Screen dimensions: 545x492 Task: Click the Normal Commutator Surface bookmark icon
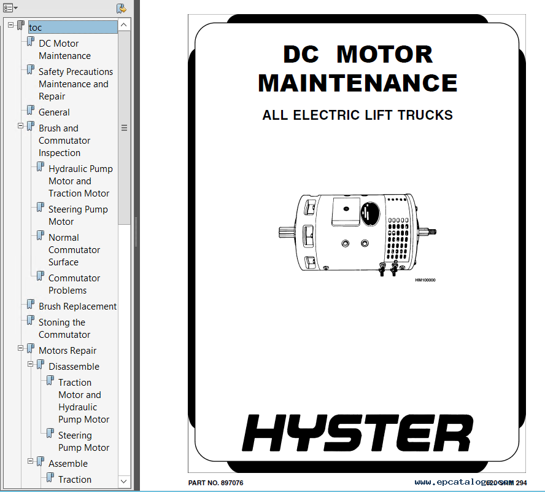[x=41, y=236]
